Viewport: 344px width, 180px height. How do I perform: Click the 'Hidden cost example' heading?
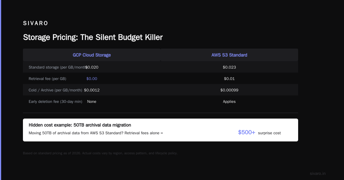80,125
